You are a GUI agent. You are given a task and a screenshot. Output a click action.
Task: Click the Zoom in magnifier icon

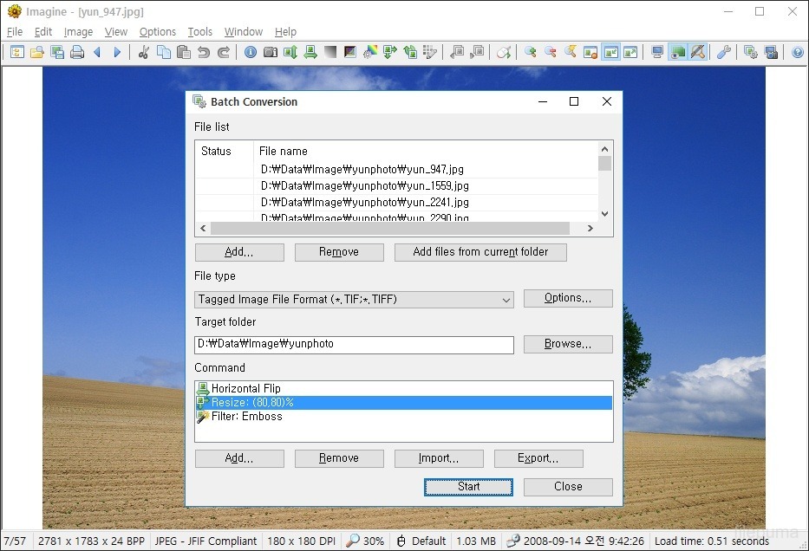click(x=530, y=52)
